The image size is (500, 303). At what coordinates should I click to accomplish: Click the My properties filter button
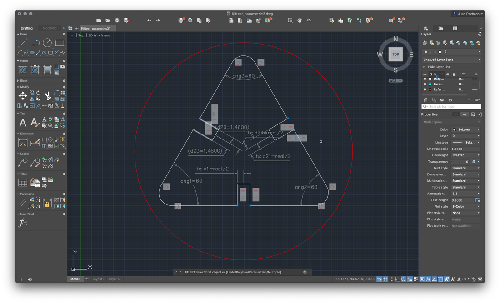464,114
